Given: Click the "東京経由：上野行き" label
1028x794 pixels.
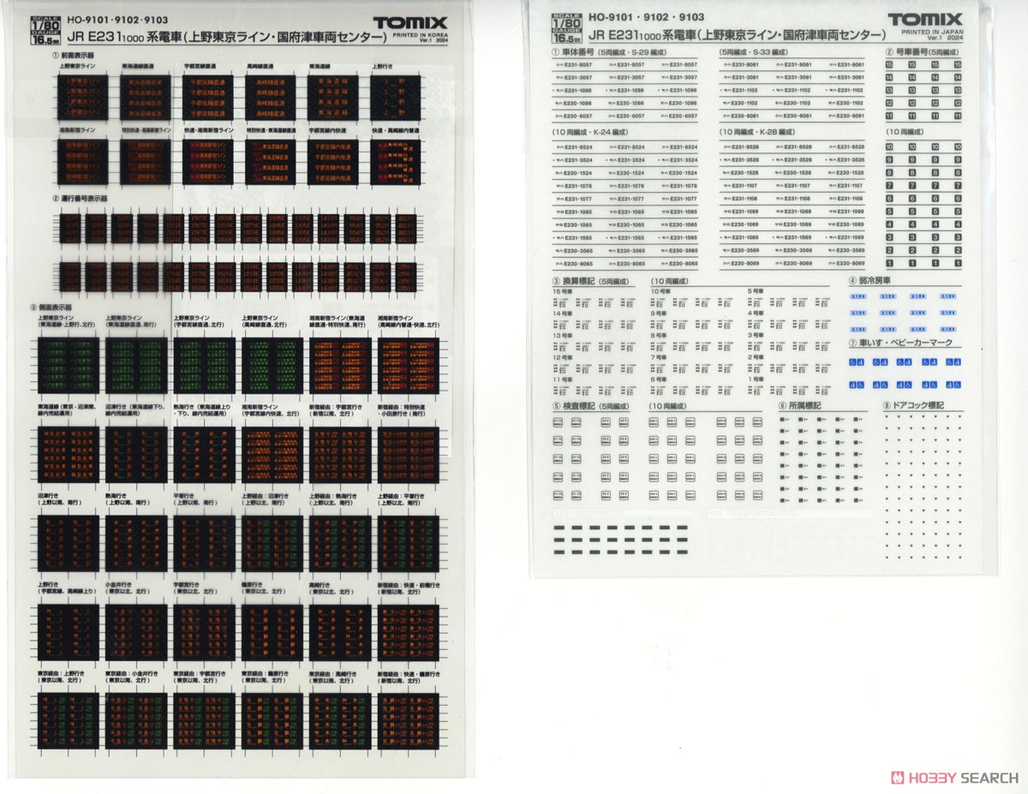Looking at the screenshot, I should (63, 673).
